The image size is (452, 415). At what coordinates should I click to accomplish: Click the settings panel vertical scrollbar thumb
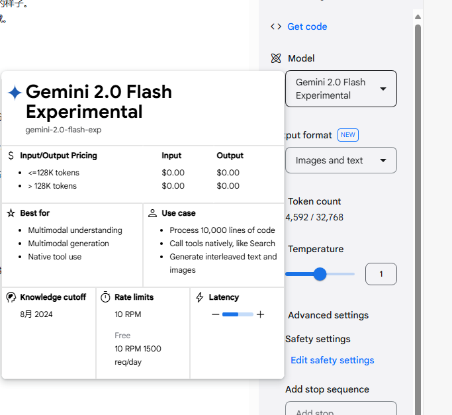point(418,219)
